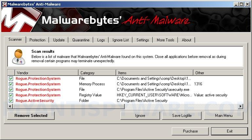Viewport: 252px width, 140px height.
Task: Toggle checkbox for the asecurity.exe file row
Action: (x=11, y=90)
